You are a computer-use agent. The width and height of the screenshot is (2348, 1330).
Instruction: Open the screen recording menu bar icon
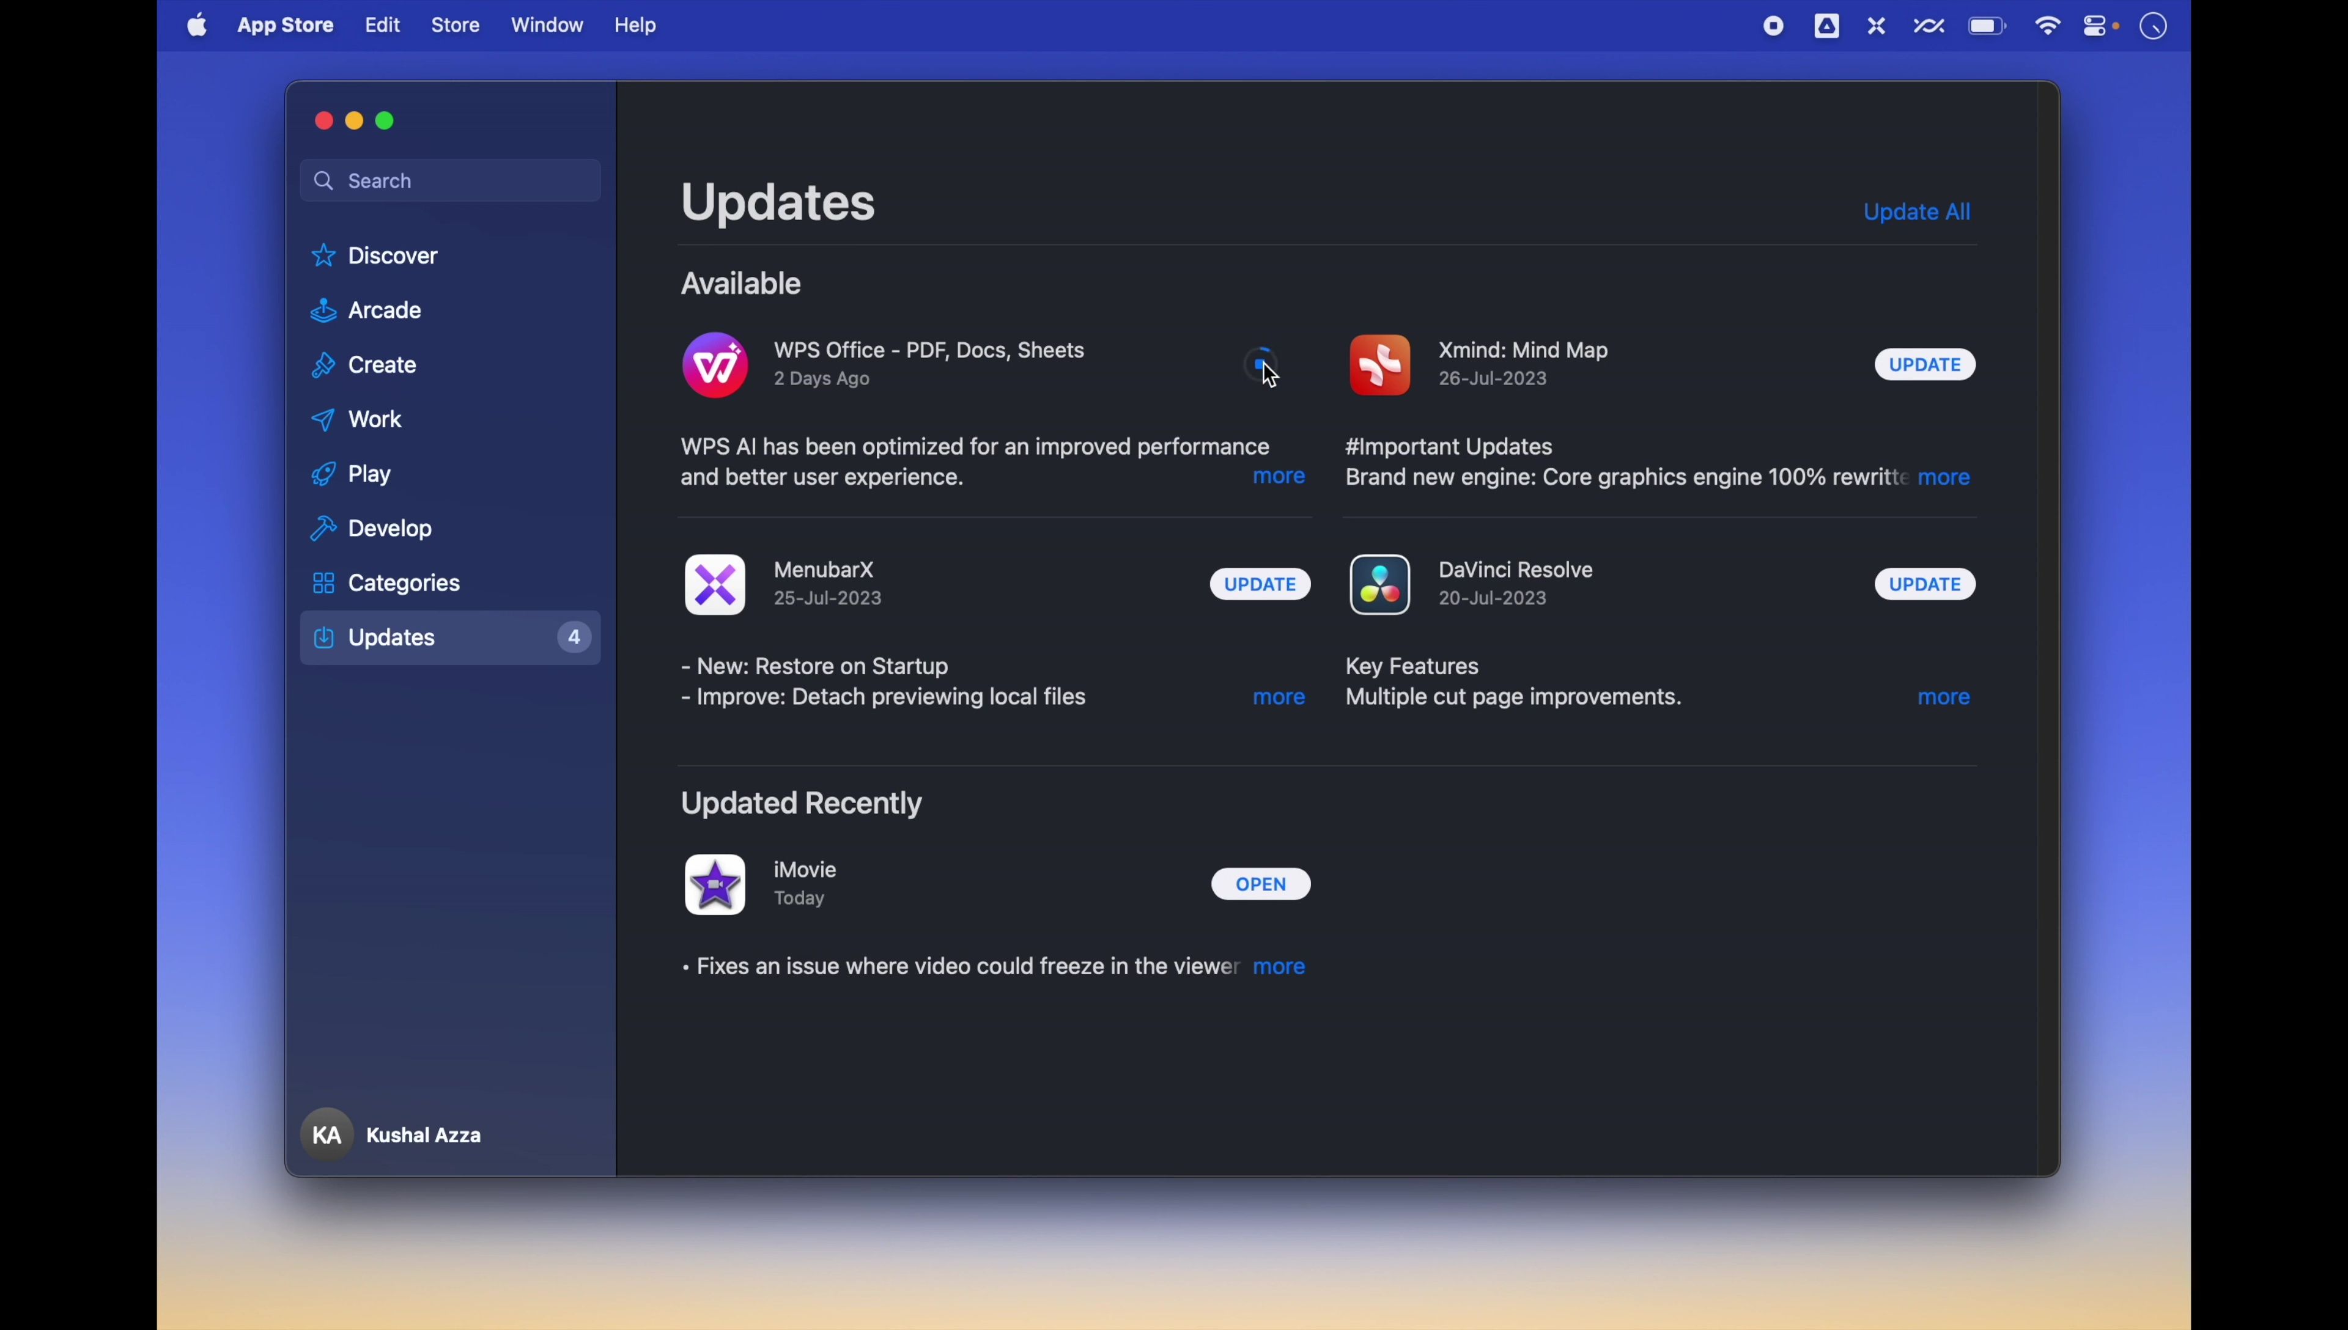pyautogui.click(x=1773, y=26)
